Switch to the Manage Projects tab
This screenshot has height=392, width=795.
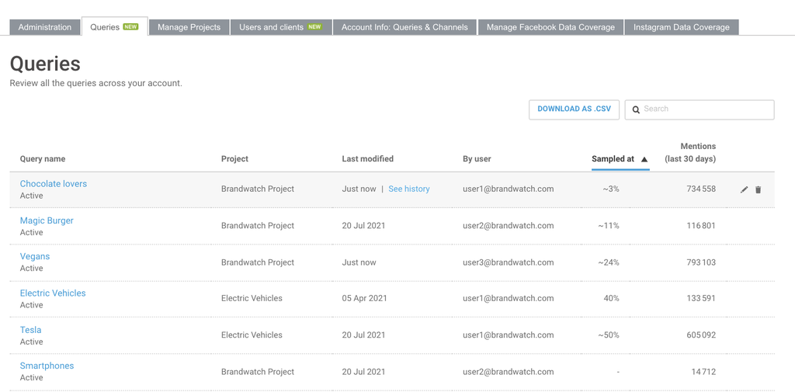(x=189, y=27)
